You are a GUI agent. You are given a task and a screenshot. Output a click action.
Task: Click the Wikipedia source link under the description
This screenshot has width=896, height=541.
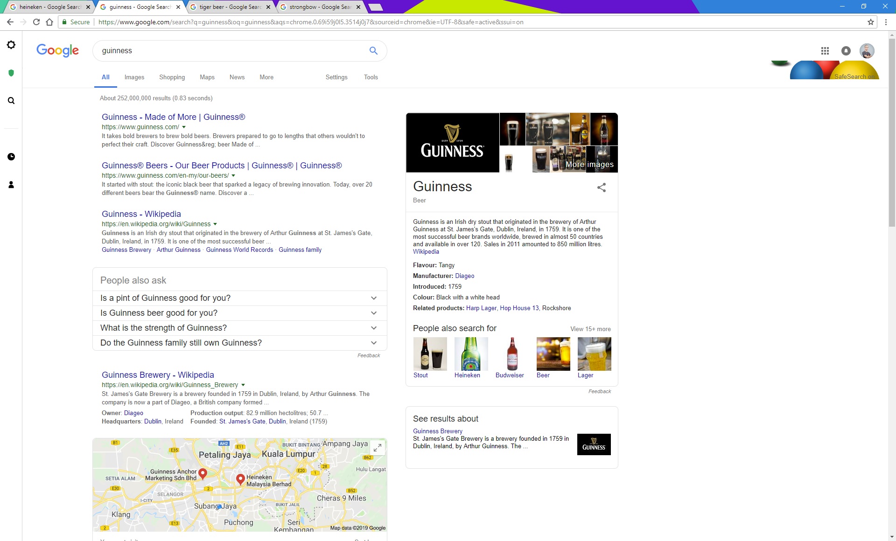tap(426, 252)
